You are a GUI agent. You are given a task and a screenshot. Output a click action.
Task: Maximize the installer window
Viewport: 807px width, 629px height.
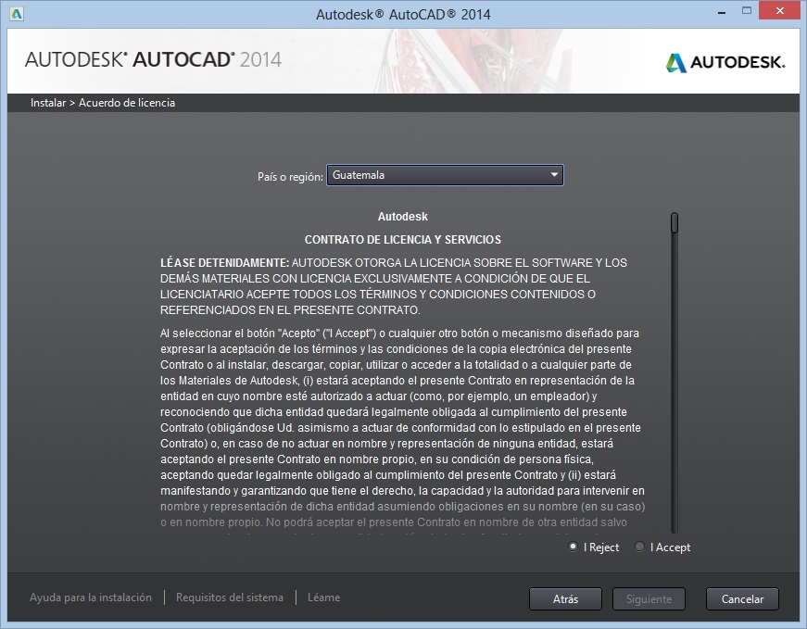pyautogui.click(x=746, y=11)
